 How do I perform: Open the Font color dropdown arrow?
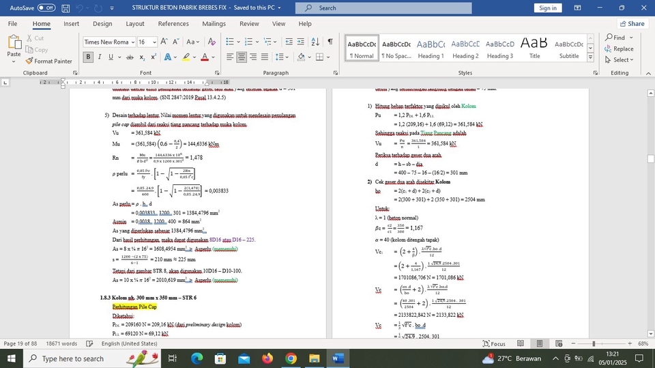[213, 57]
